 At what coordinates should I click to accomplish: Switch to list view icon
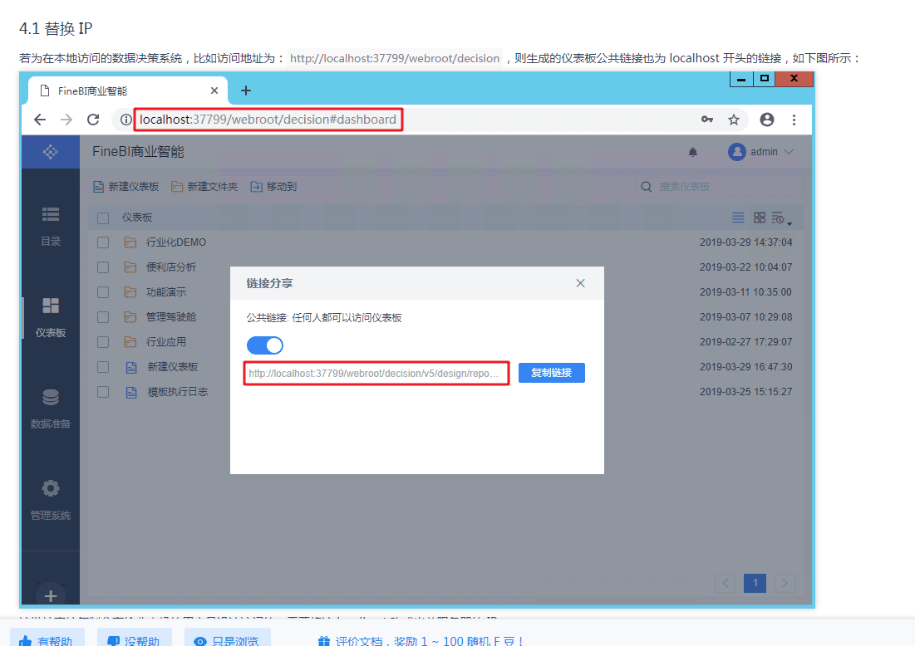[738, 218]
